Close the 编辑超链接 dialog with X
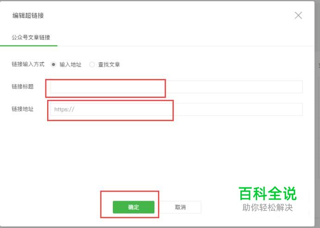This screenshot has height=228, width=320. pos(298,15)
